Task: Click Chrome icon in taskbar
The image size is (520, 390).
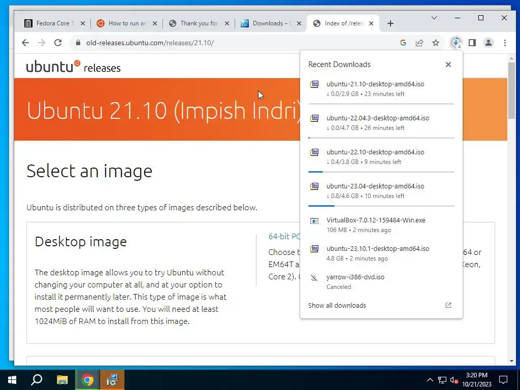Action: [x=87, y=380]
